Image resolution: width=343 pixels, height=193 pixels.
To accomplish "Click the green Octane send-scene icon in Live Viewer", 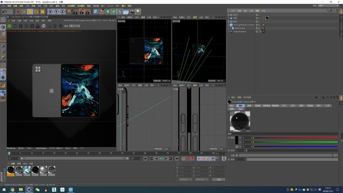I will point(9,26).
